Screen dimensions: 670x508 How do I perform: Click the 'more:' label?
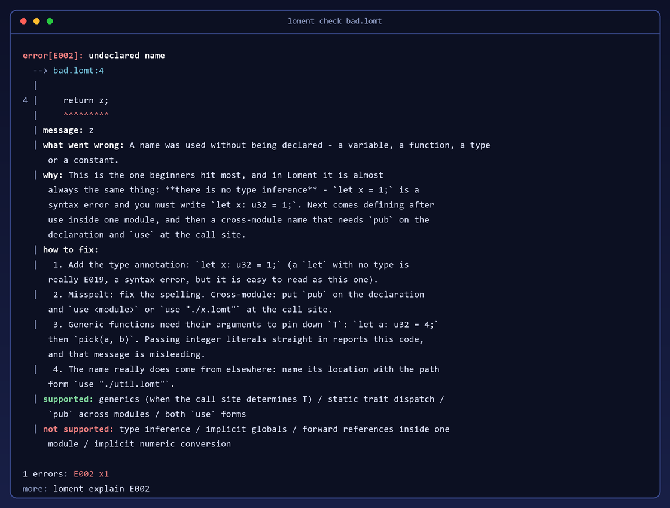pos(35,489)
